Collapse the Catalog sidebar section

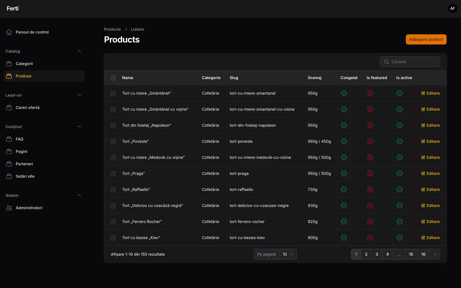tap(79, 51)
